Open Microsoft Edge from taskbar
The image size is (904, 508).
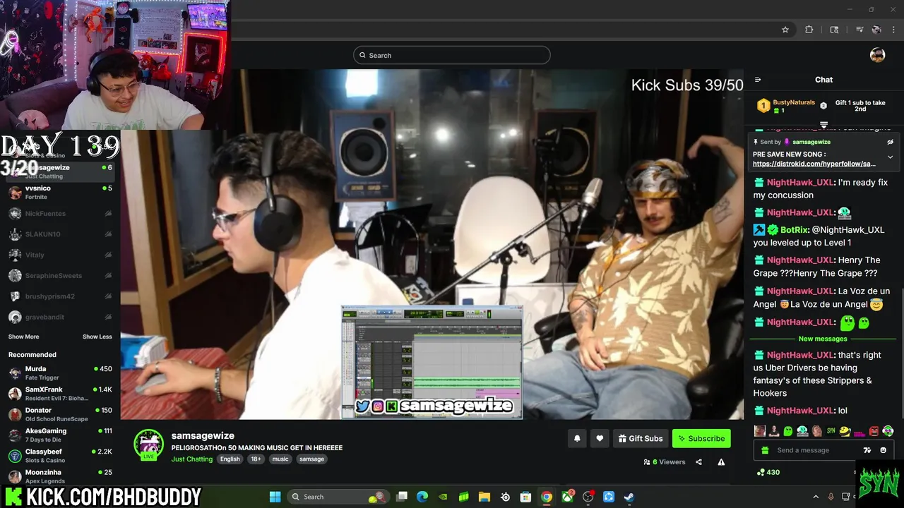[422, 497]
